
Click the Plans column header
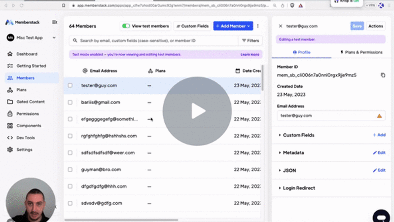tap(157, 71)
